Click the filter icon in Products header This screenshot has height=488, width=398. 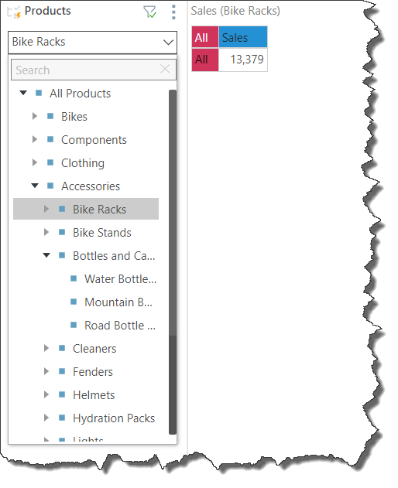click(149, 12)
